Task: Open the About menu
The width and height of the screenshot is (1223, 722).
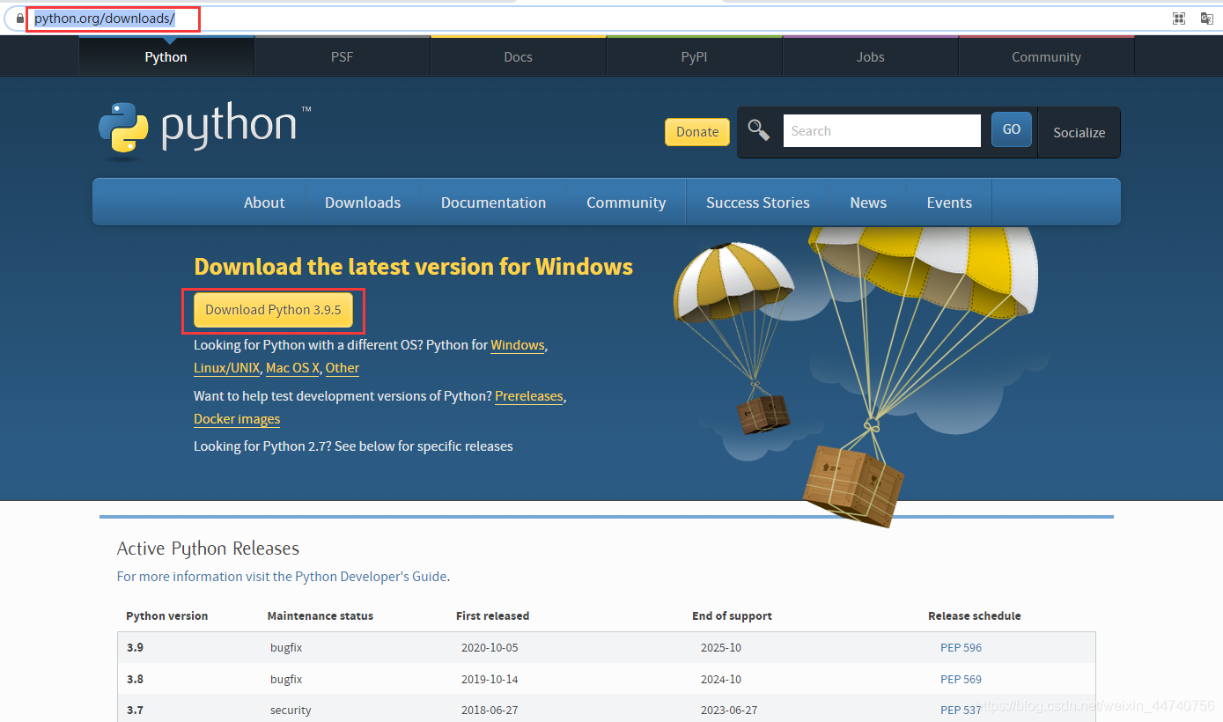Action: click(264, 203)
